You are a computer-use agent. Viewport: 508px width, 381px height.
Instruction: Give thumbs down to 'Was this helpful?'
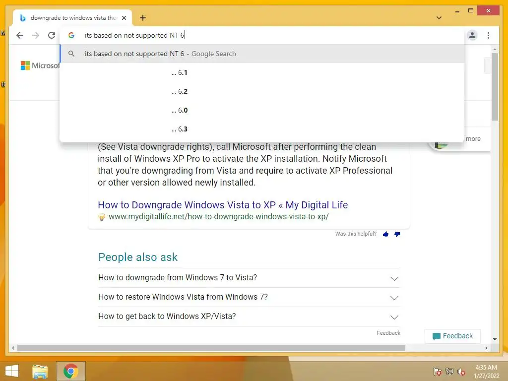[x=397, y=234]
